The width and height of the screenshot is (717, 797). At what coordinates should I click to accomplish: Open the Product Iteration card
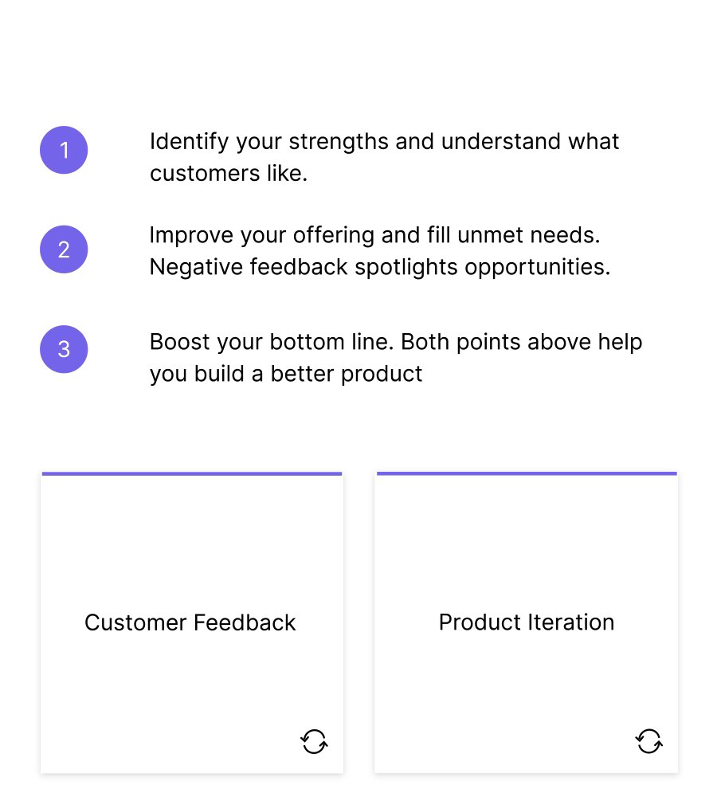(x=527, y=622)
